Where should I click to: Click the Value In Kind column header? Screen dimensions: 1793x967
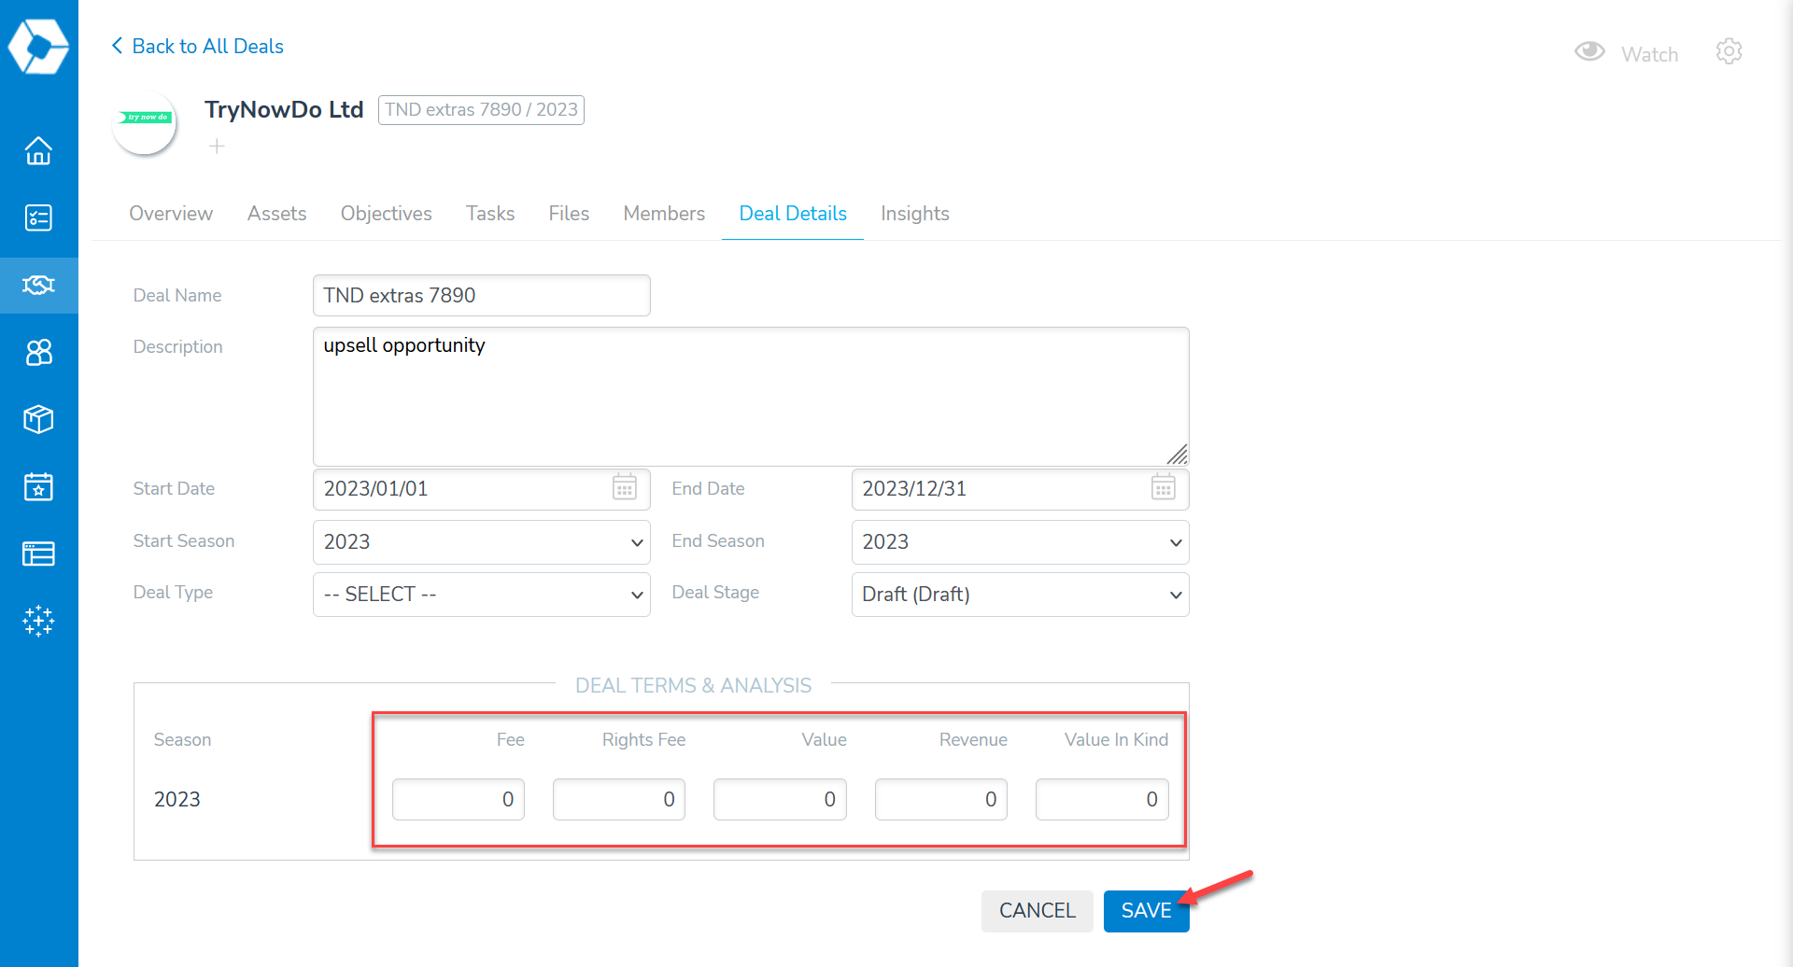tap(1116, 739)
